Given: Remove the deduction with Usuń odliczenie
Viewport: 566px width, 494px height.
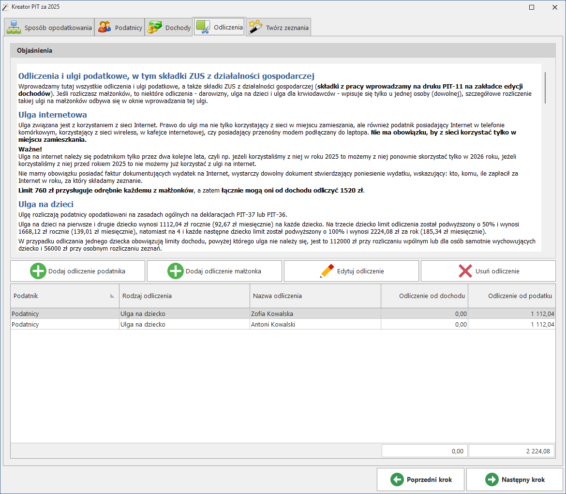Looking at the screenshot, I should 488,271.
